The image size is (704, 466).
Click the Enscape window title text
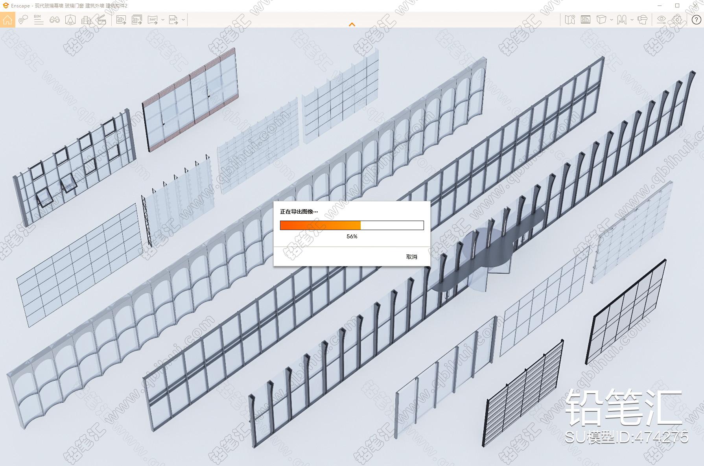click(x=69, y=6)
